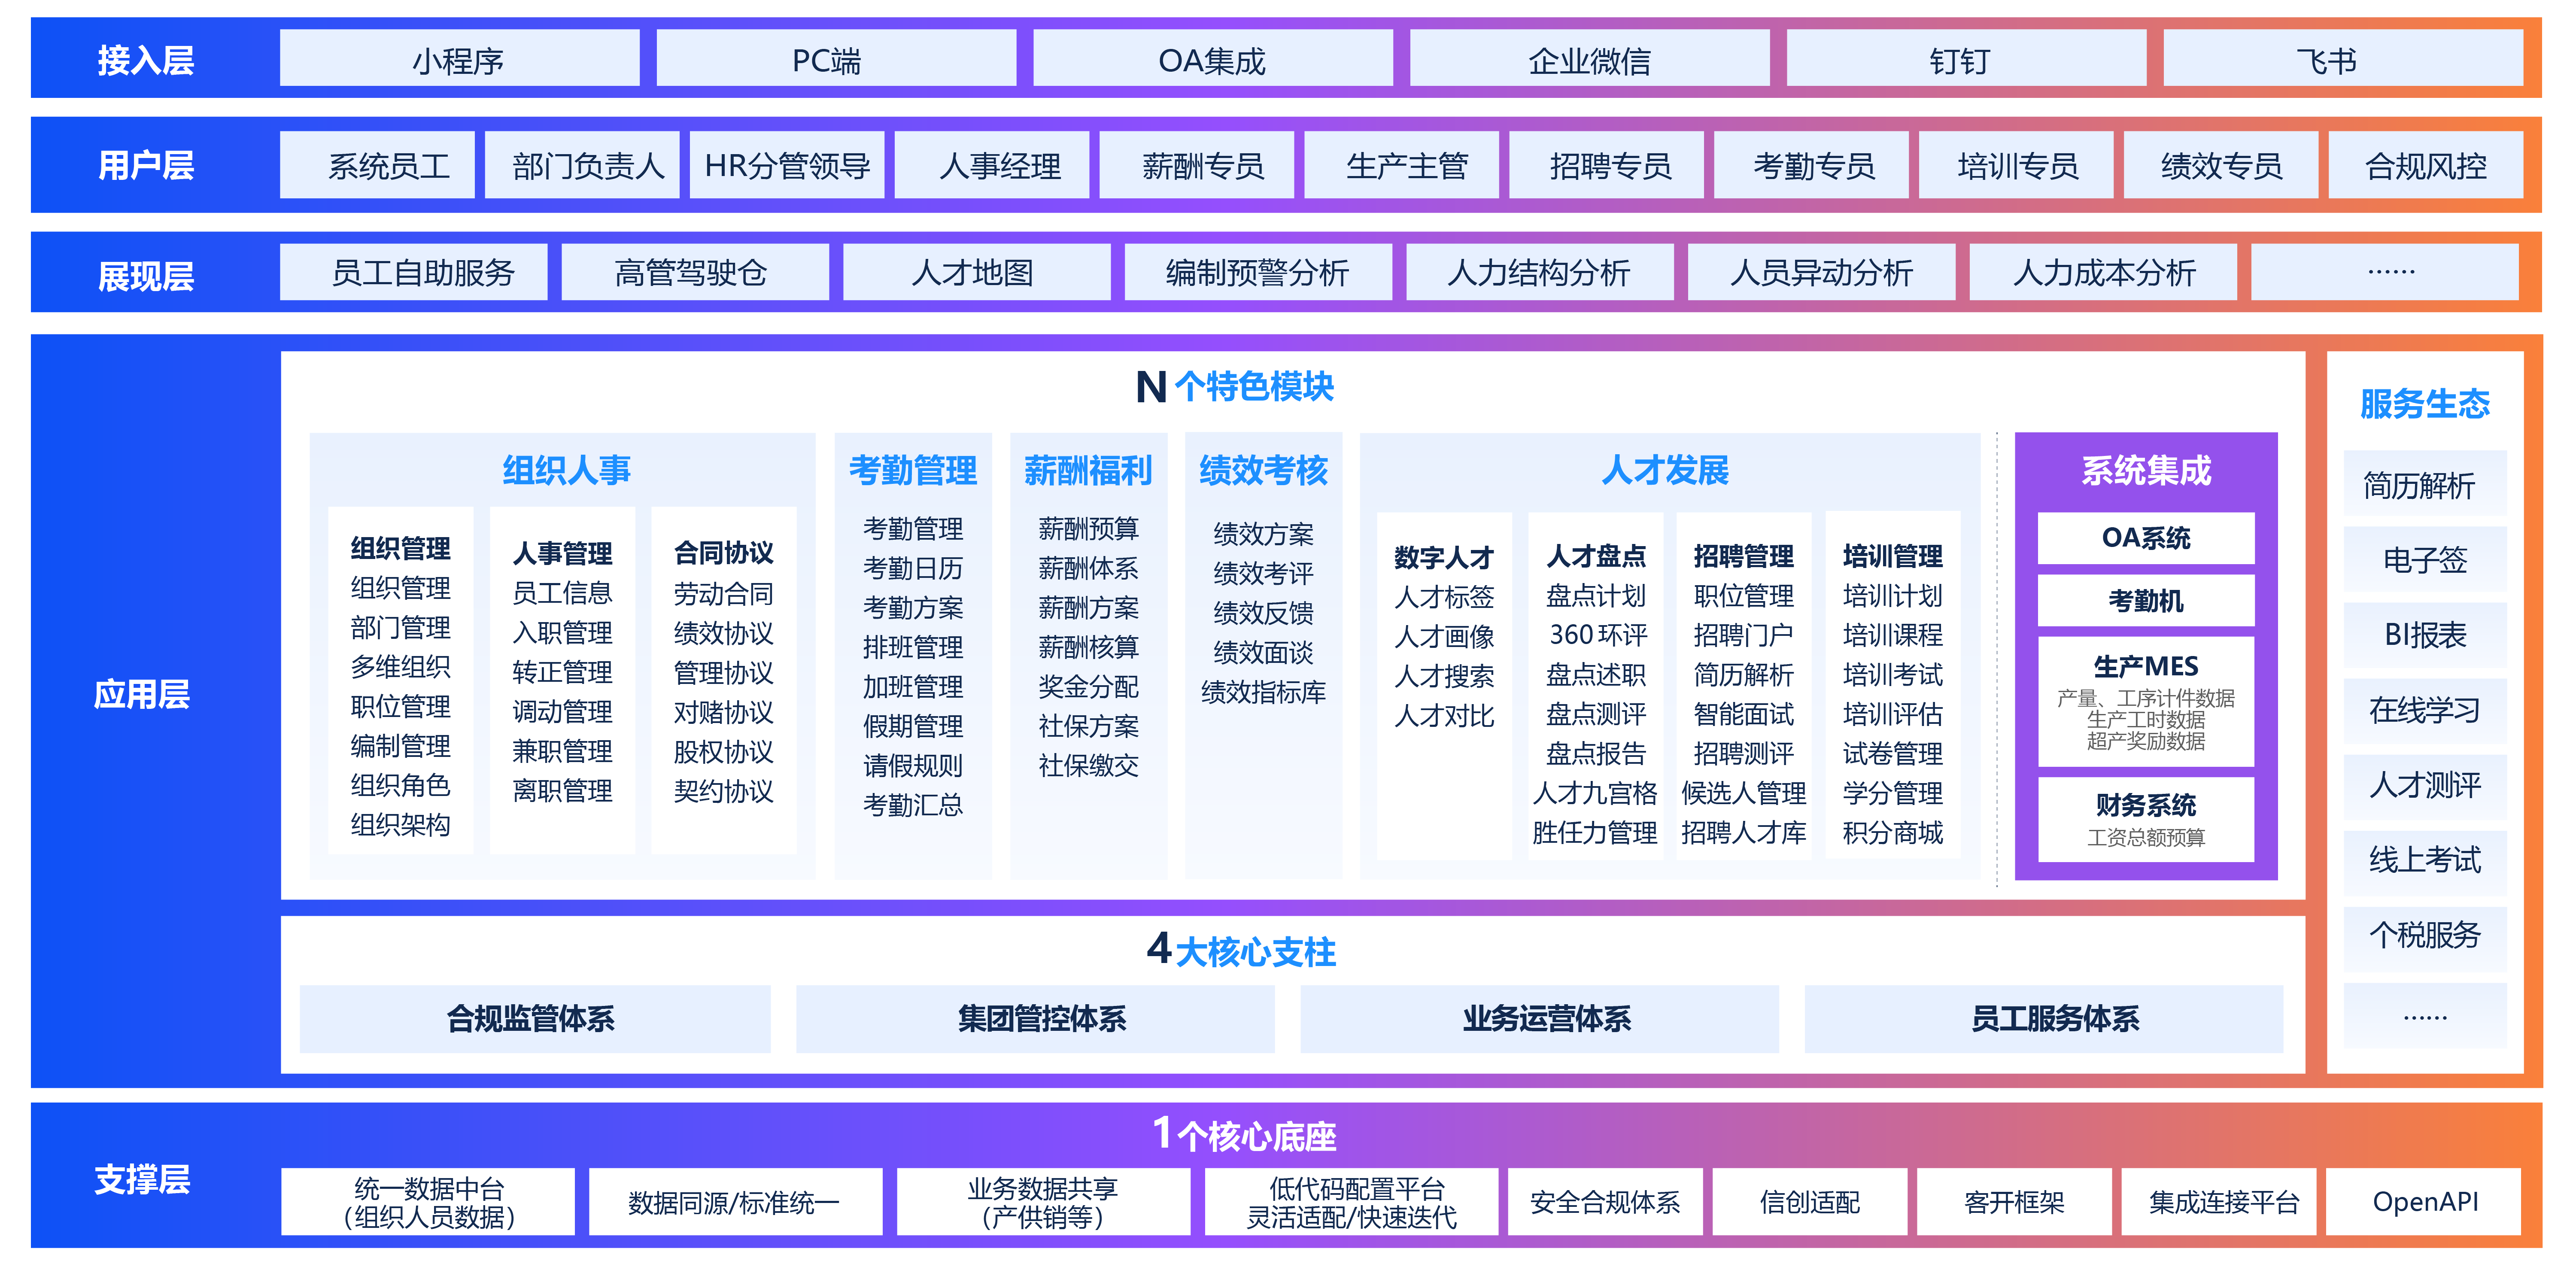Viewport: 2576px width, 1288px height.
Task: Select 薪酬核算 in 薪酬福利
Action: (x=1088, y=647)
